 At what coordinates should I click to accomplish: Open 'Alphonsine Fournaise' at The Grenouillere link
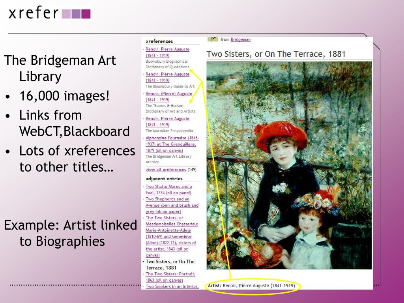tap(172, 144)
